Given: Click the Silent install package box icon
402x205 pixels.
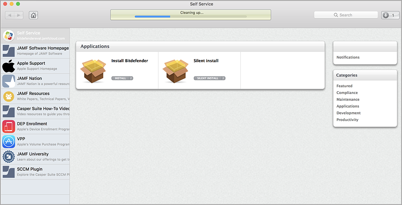Looking at the screenshot, I should point(176,71).
